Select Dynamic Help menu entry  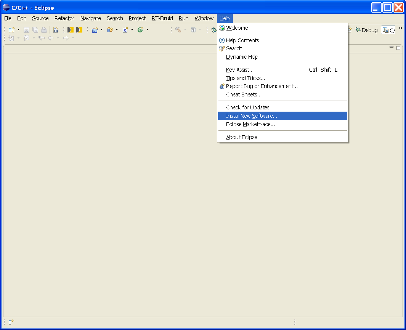282,57
